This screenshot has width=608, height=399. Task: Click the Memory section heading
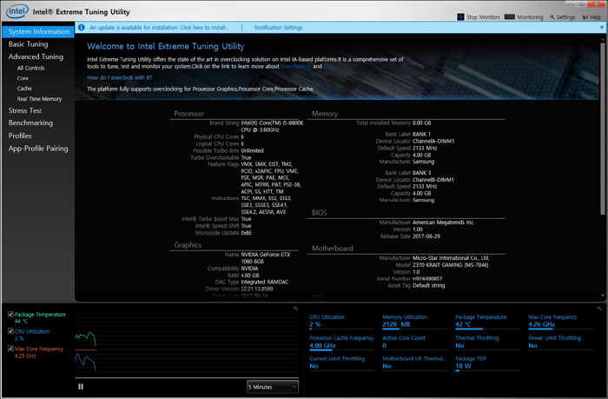coord(325,114)
